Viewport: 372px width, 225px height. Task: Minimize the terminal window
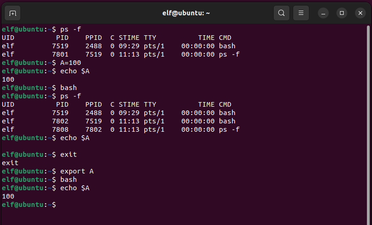pyautogui.click(x=323, y=13)
